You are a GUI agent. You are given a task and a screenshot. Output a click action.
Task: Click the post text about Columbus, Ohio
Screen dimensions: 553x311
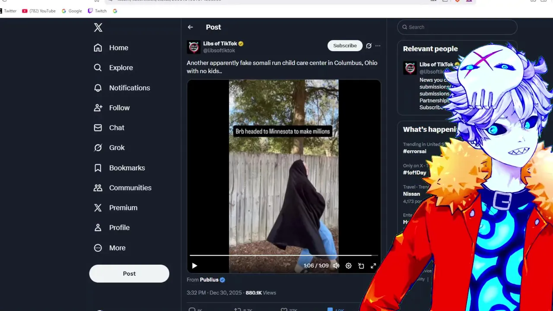282,67
